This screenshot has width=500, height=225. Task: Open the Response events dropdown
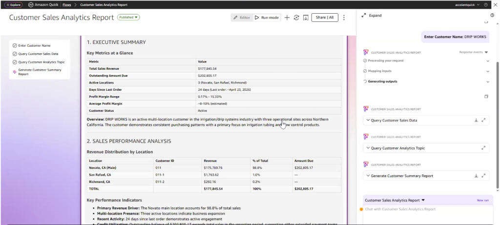[474, 52]
